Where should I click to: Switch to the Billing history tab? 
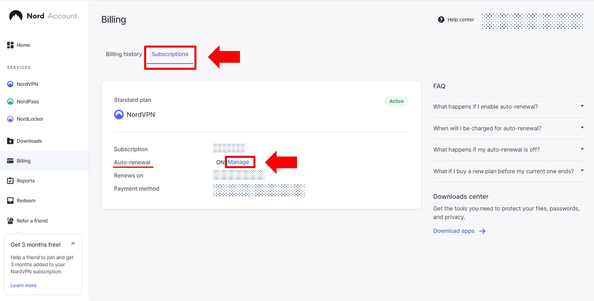click(124, 54)
